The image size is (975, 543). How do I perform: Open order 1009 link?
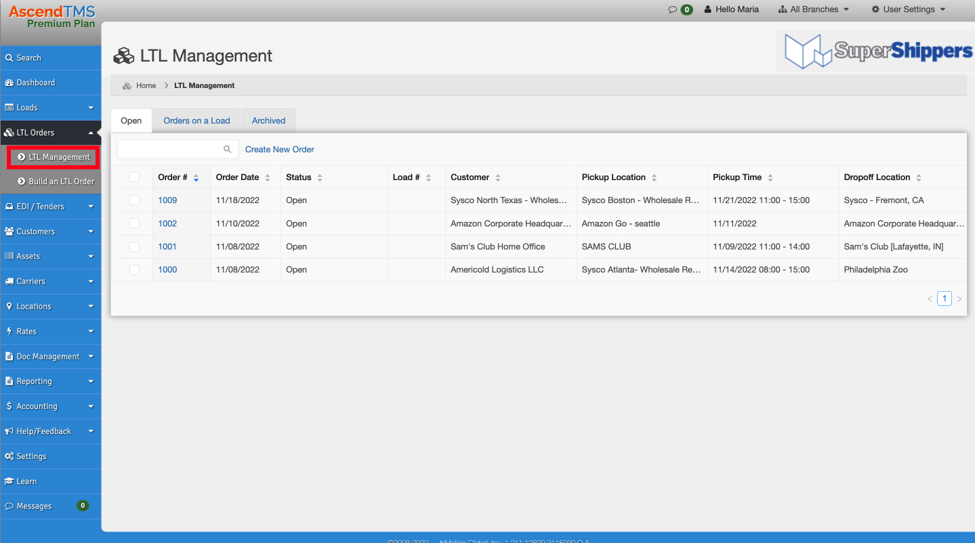point(167,200)
